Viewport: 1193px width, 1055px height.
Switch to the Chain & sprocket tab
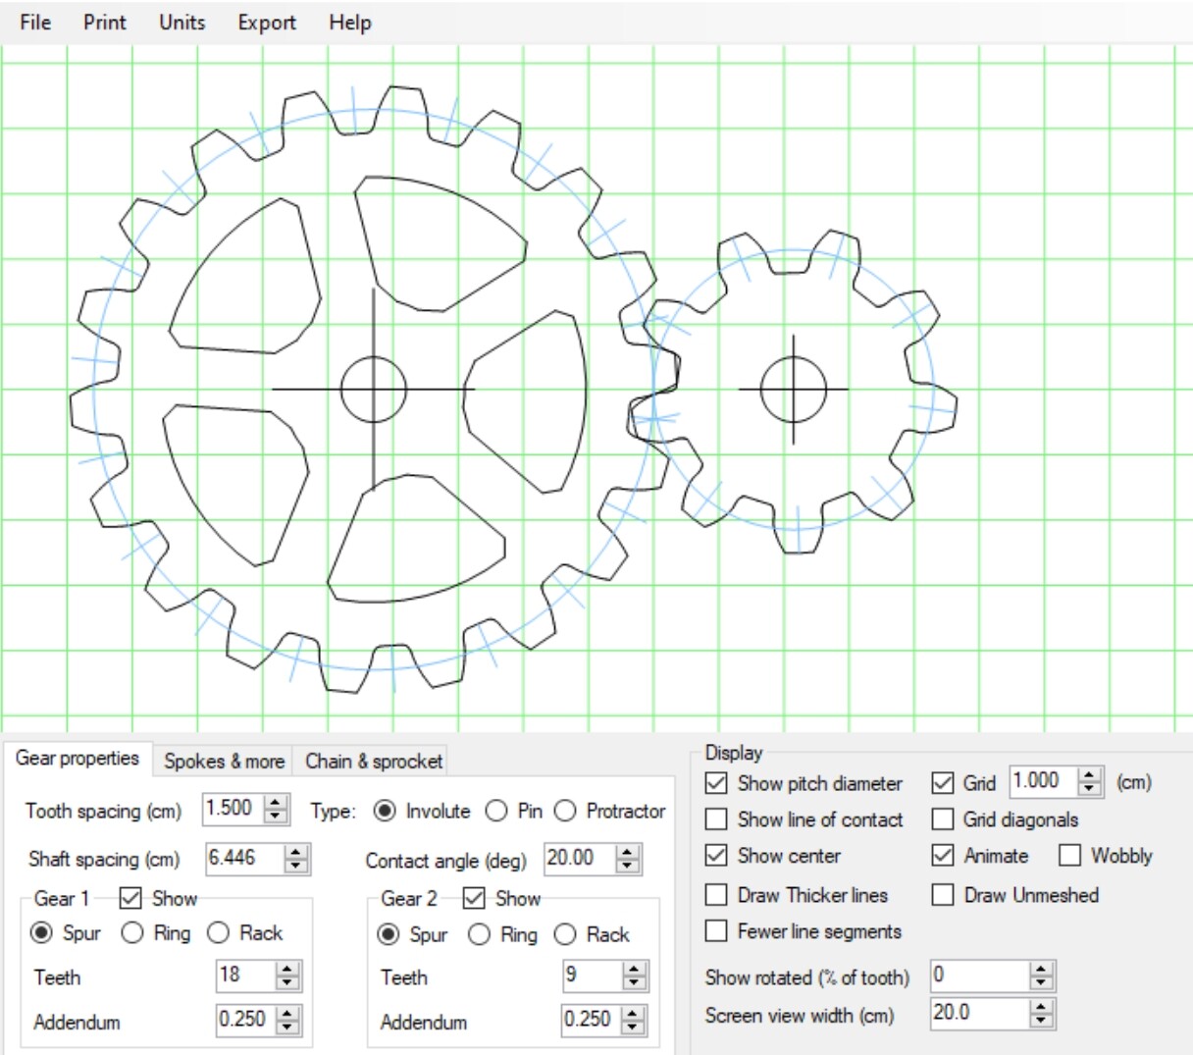click(x=374, y=761)
